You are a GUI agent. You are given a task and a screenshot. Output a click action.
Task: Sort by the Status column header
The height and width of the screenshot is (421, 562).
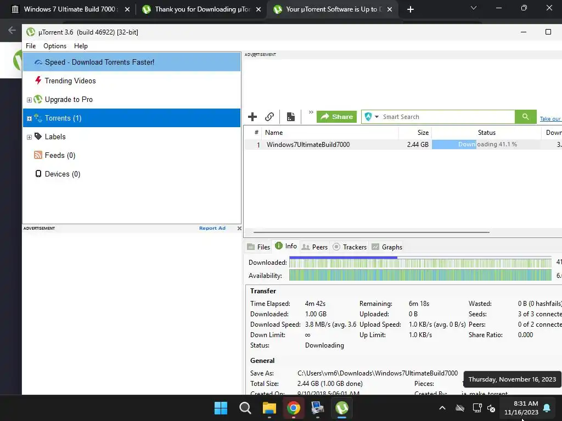486,133
